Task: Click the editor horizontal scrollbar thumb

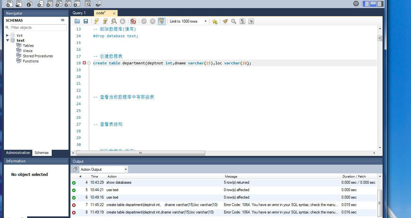Action: click(x=141, y=153)
